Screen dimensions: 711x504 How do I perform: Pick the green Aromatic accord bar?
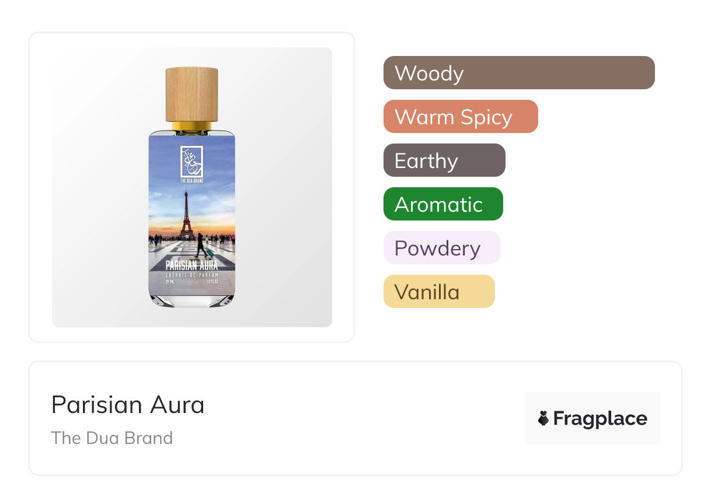pyautogui.click(x=442, y=204)
